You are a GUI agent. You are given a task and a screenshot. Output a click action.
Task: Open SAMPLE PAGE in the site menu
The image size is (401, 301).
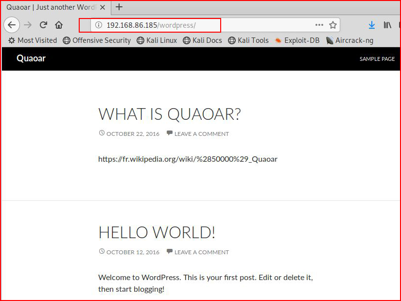377,59
